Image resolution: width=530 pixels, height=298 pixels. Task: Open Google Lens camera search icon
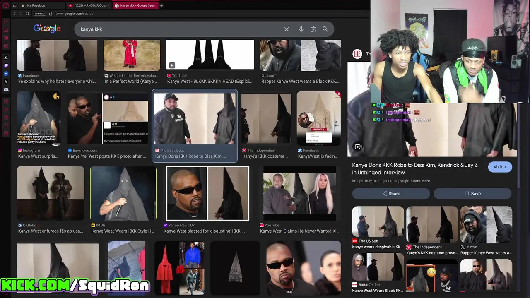pos(313,29)
